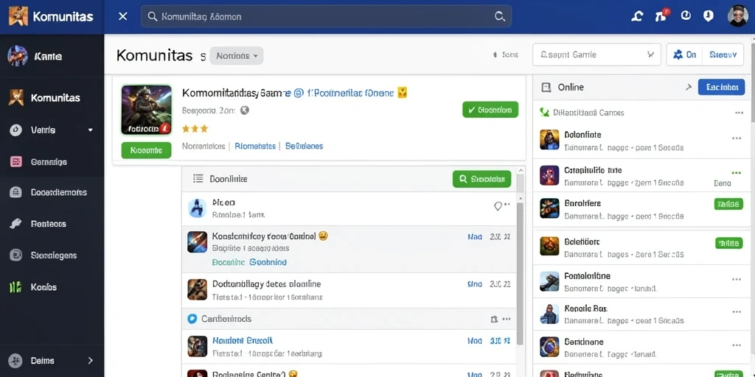Switch to the Nomentstos tab
The height and width of the screenshot is (377, 755).
point(203,147)
